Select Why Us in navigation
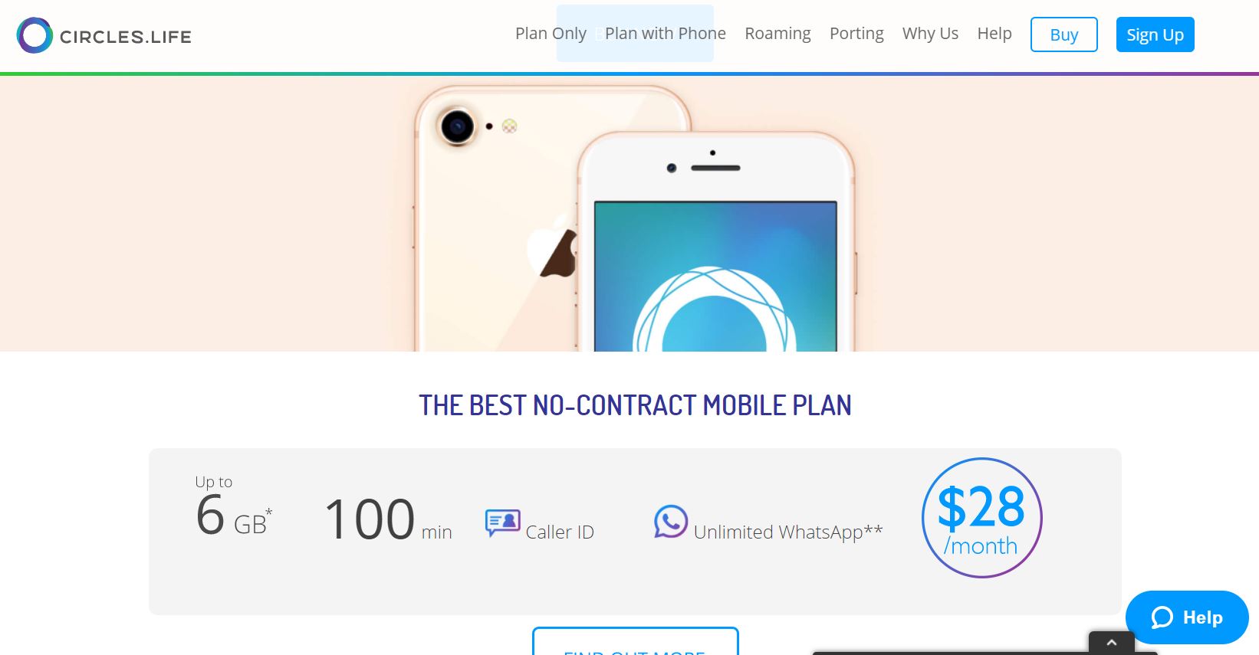The height and width of the screenshot is (655, 1259). point(930,34)
